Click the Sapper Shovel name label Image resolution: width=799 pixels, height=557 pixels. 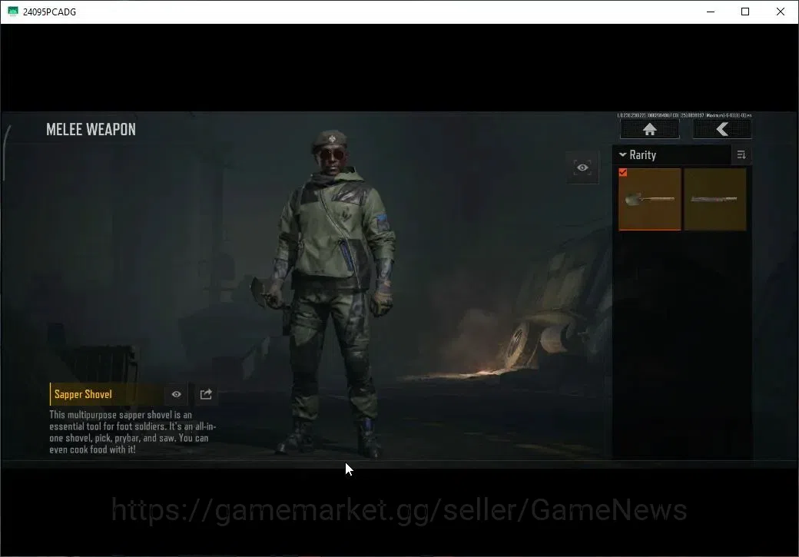point(83,394)
